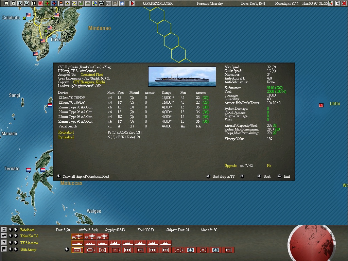The height and width of the screenshot is (261, 348).
Task: Click the crosshair target toolbar icon
Action: tap(101, 3)
